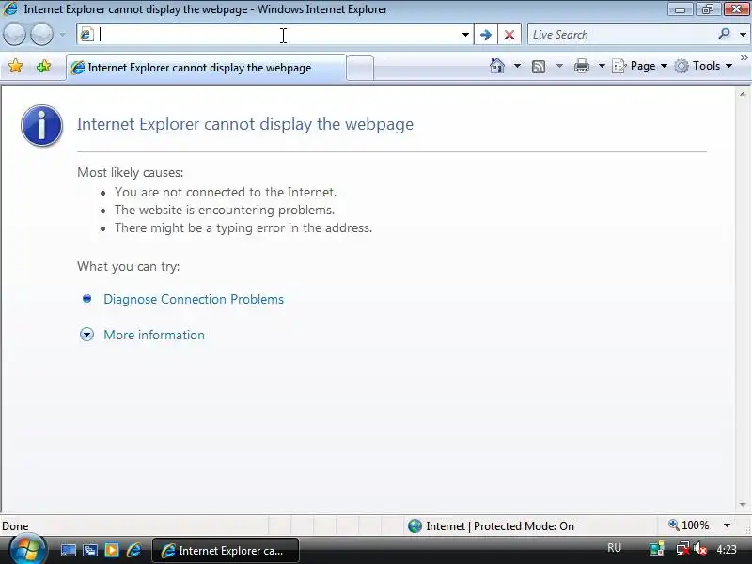
Task: Open the Page menu
Action: (x=639, y=66)
